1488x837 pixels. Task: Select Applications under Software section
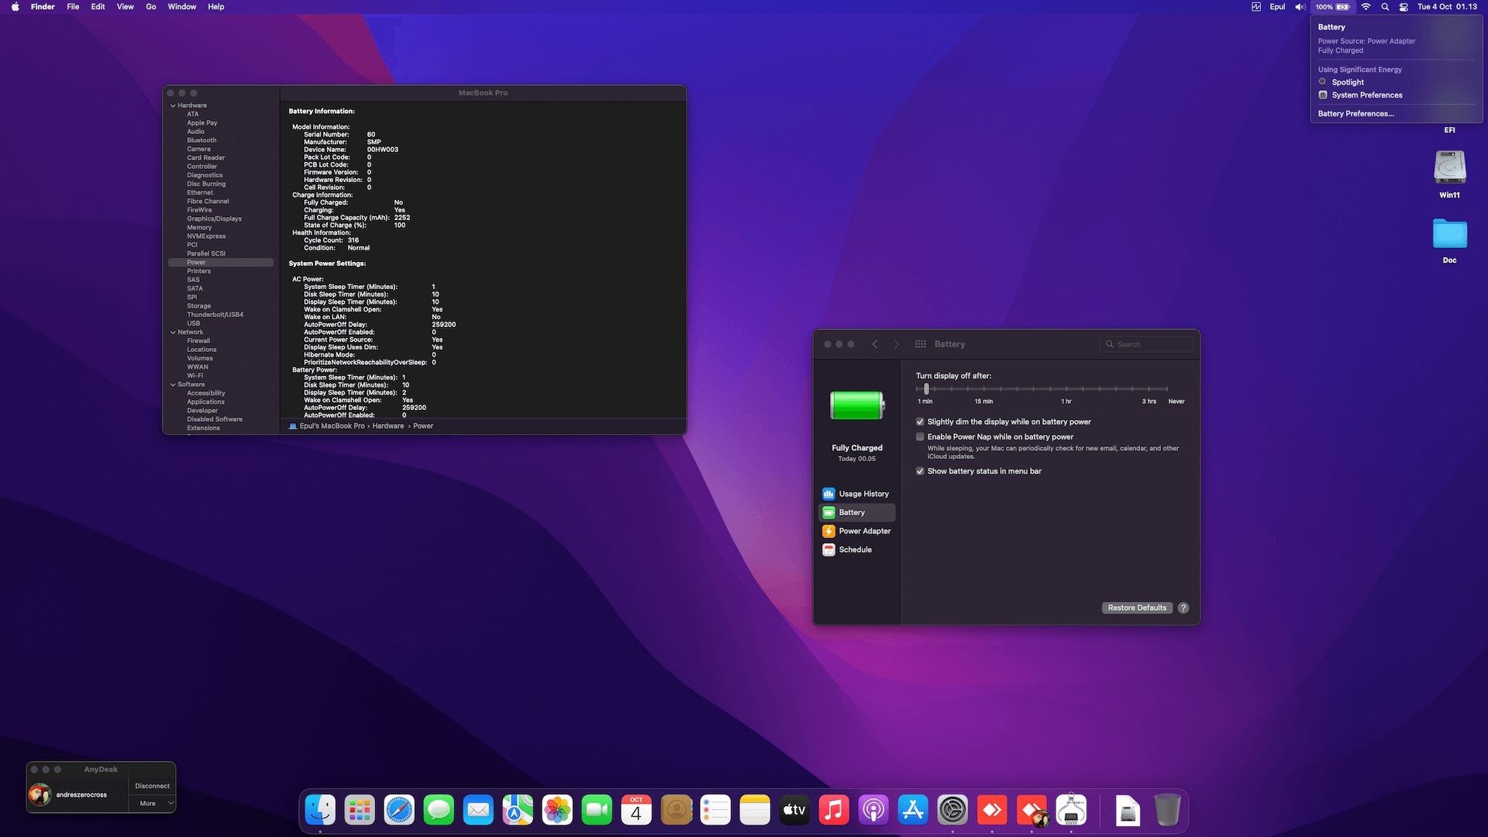click(205, 402)
